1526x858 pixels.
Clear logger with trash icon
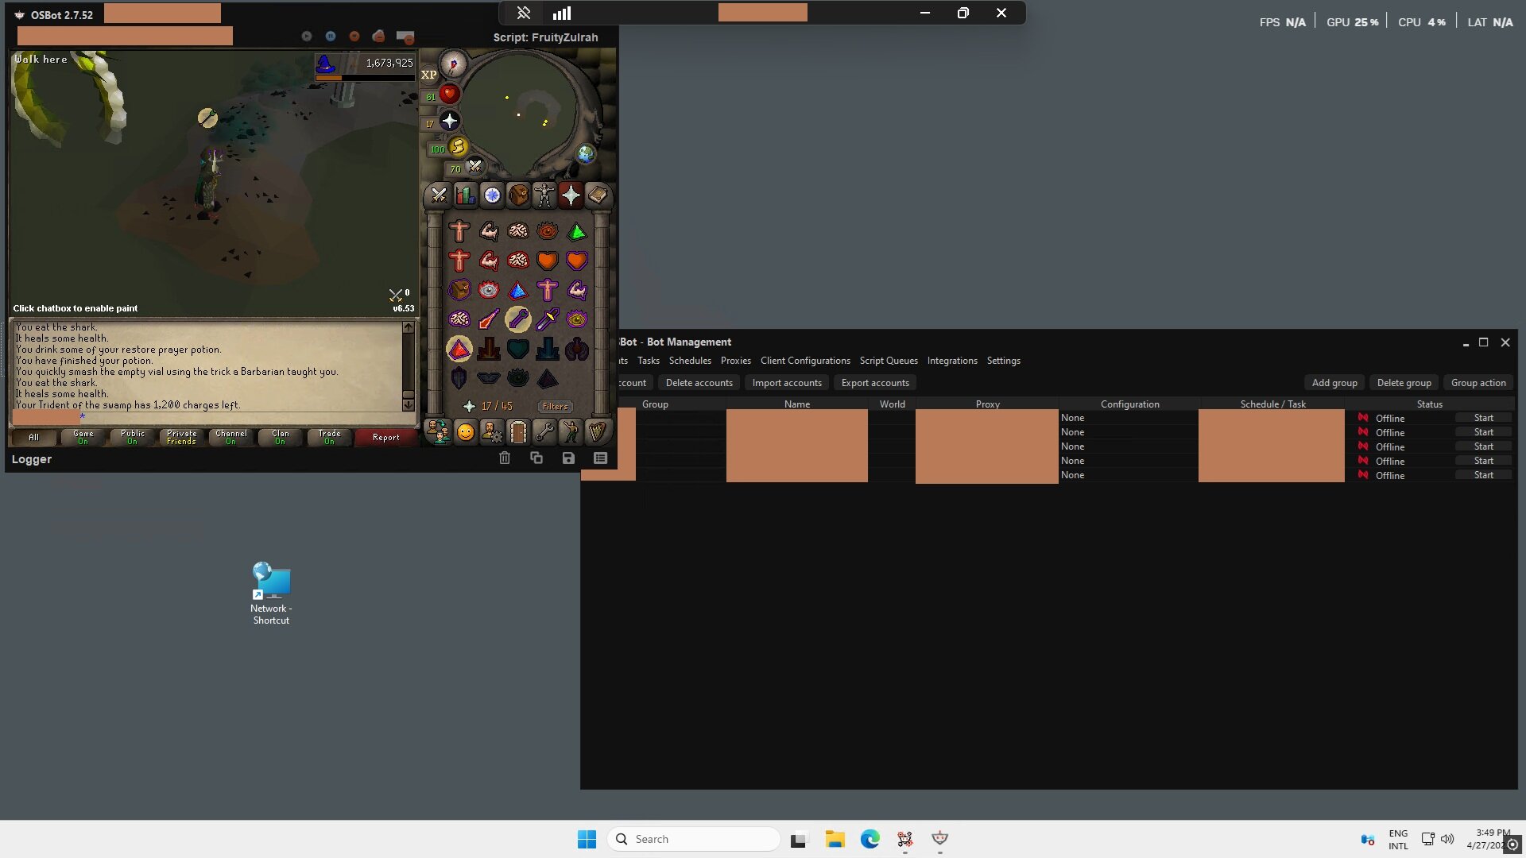pos(505,458)
